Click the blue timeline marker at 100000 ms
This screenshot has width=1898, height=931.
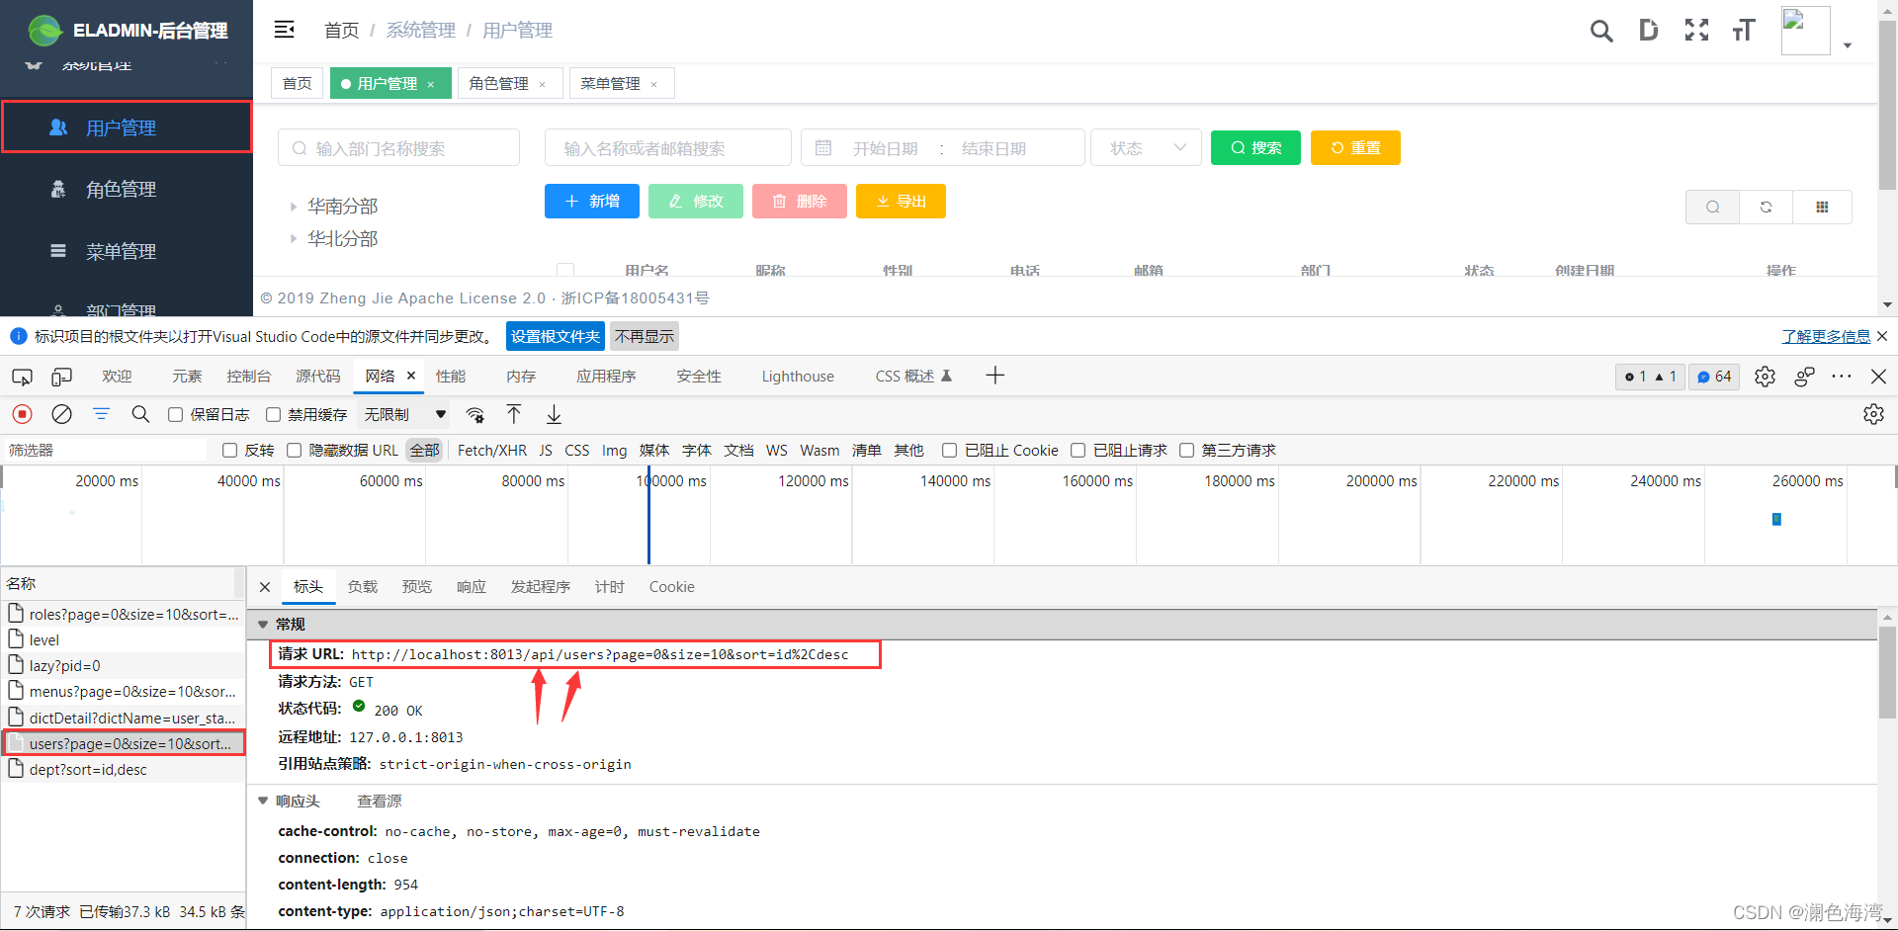pos(648,517)
